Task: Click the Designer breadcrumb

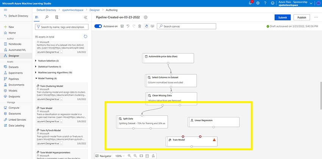Action: pos(94,10)
